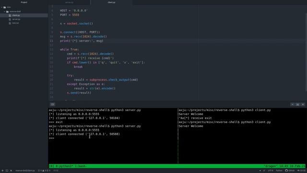This screenshot has width=307, height=173.
Task: Click the server.py file icon in tree
Action: [x=10, y=19]
